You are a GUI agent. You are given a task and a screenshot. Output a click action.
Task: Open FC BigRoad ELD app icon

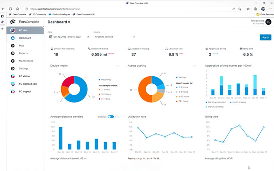click(13, 84)
